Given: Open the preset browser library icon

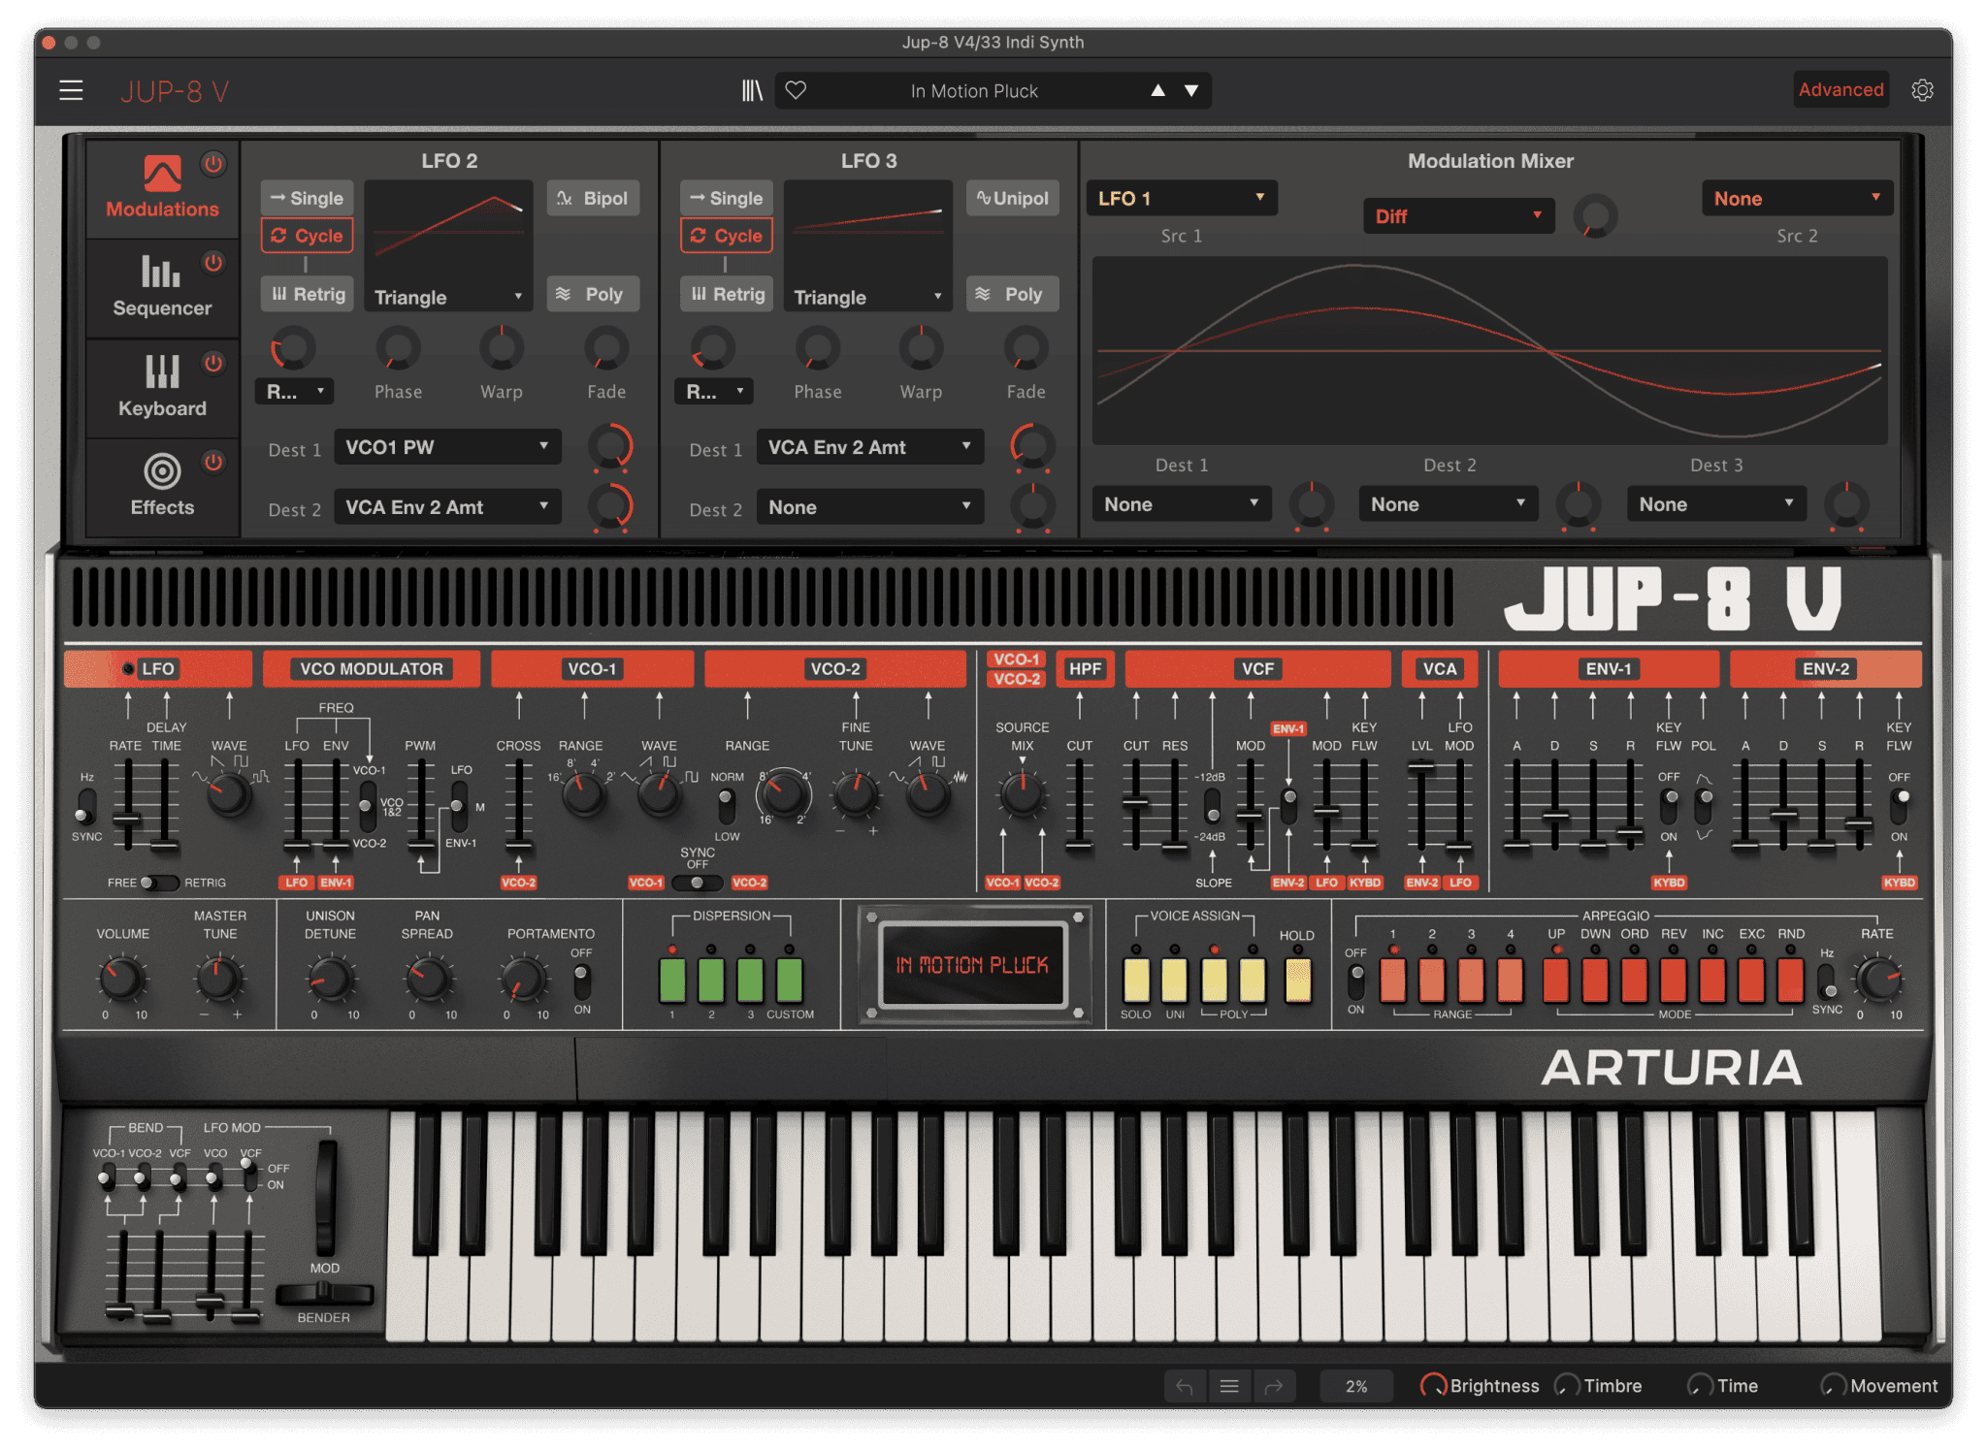Looking at the screenshot, I should [752, 90].
